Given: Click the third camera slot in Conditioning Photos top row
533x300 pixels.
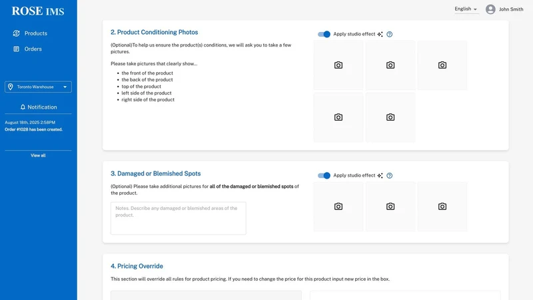Looking at the screenshot, I should click(x=442, y=65).
